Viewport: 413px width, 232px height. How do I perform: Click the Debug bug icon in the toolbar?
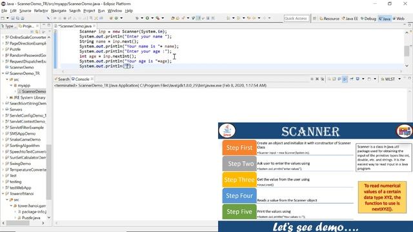point(137,18)
